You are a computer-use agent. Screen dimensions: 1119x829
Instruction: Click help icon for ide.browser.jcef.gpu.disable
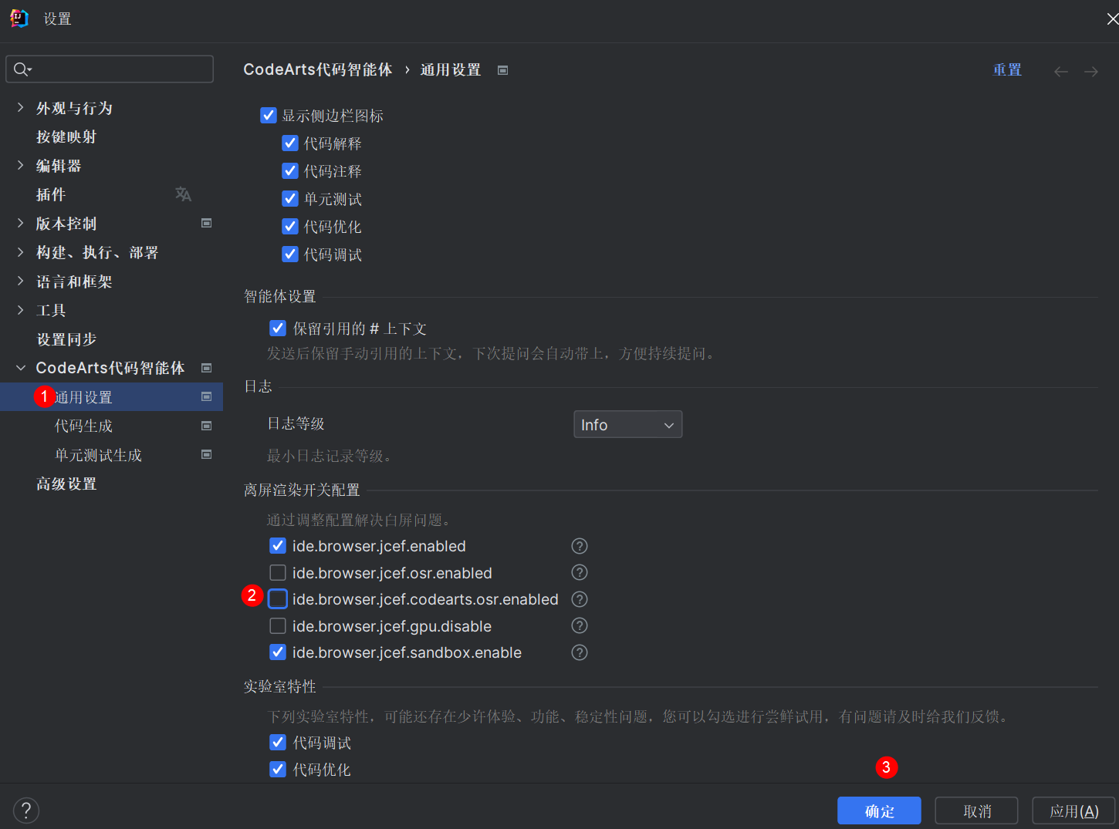580,625
